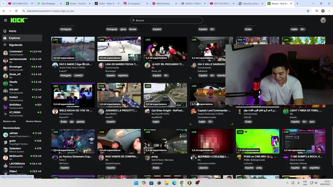
Task: Select the Explorar sidebar item
Action: [x=22, y=38]
